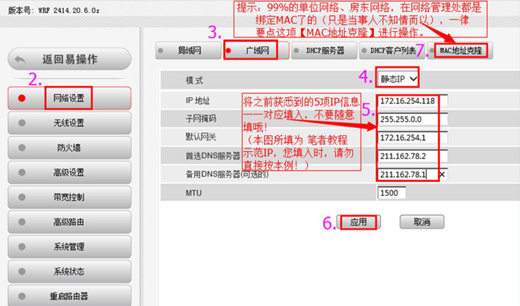The image size is (520, 306).
Task: Switch to the 广域网 tab
Action: (x=256, y=51)
